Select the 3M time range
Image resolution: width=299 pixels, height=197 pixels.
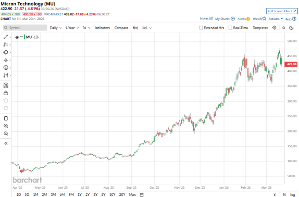tap(53, 195)
